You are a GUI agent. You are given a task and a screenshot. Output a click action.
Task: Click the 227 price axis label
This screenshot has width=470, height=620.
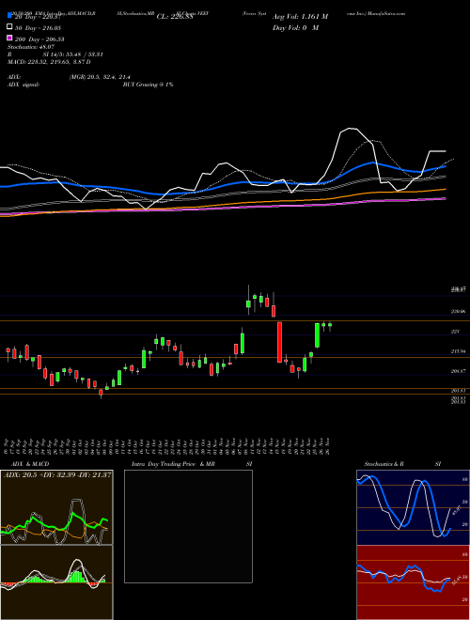[455, 332]
